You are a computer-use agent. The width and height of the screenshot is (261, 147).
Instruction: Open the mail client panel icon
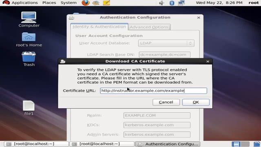pos(96,3)
